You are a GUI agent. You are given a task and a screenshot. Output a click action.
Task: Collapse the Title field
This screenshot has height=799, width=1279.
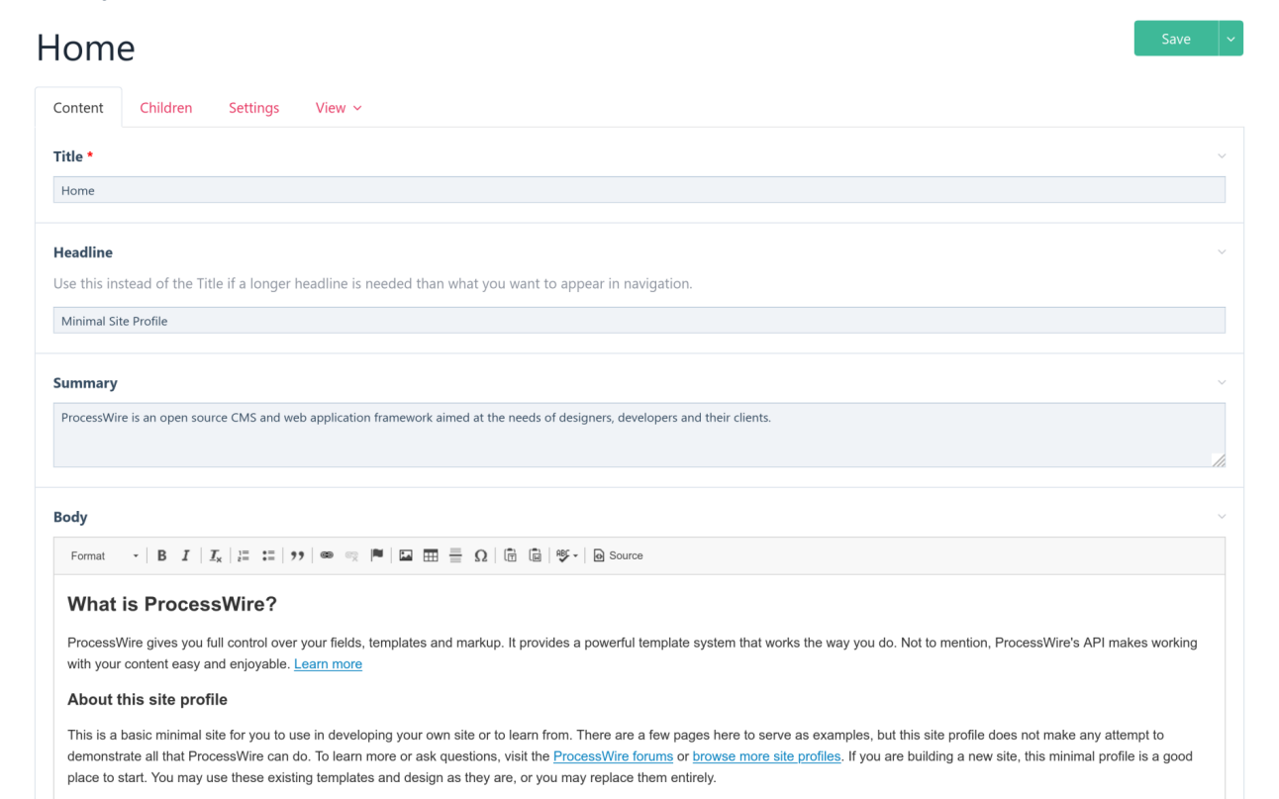(x=1222, y=156)
